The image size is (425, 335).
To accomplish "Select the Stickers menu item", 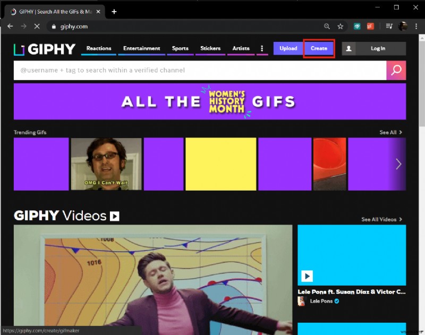I will 210,48.
